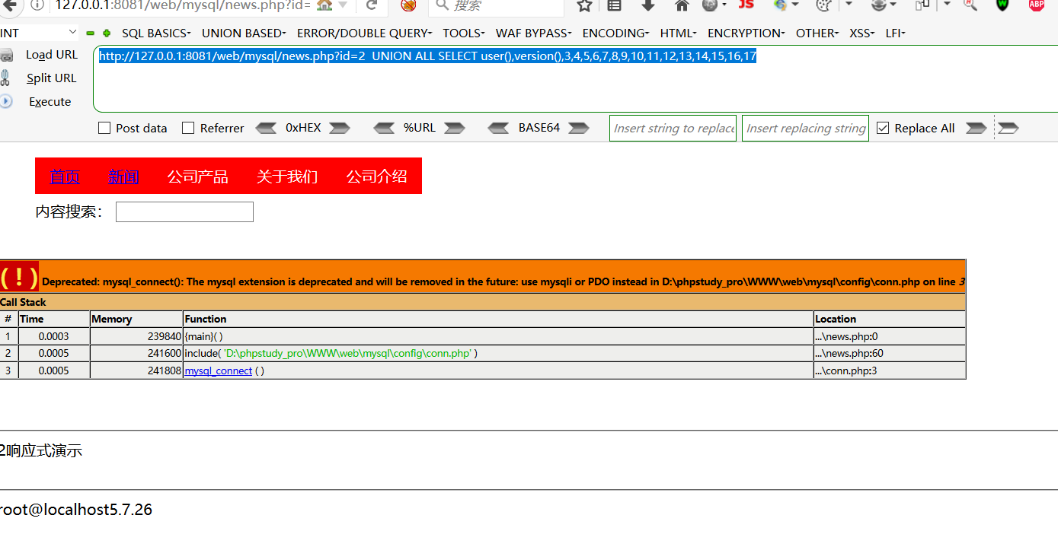Click the Execute play icon
The image size is (1058, 547).
[x=6, y=101]
